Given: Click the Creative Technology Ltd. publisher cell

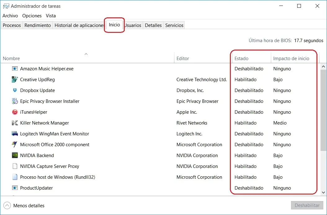Looking at the screenshot, I should point(201,80).
